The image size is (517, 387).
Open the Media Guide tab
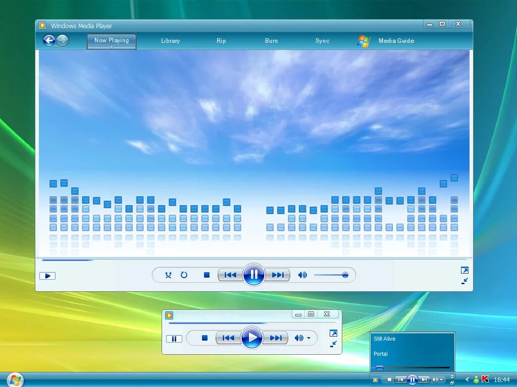pos(396,41)
